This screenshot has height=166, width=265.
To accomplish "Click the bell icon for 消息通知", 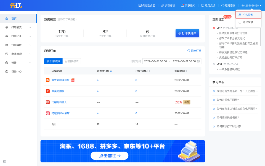I will pyautogui.click(x=183, y=6).
